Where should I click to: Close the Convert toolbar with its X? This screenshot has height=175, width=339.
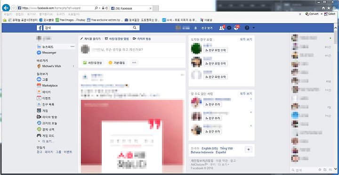pos(300,14)
